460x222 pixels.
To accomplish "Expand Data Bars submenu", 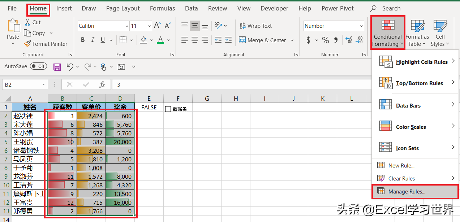I will click(415, 105).
